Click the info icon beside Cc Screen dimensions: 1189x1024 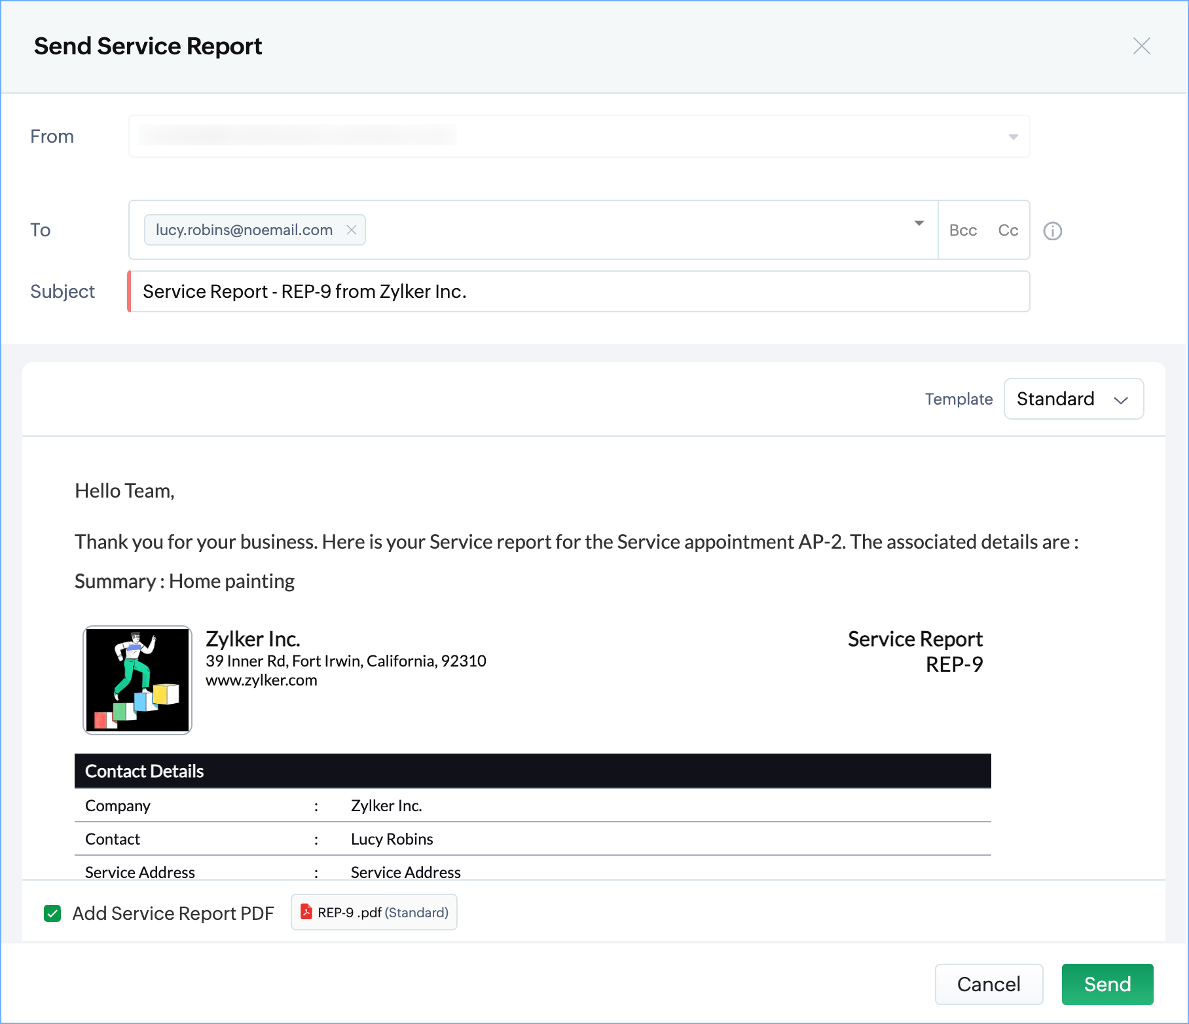click(1052, 231)
